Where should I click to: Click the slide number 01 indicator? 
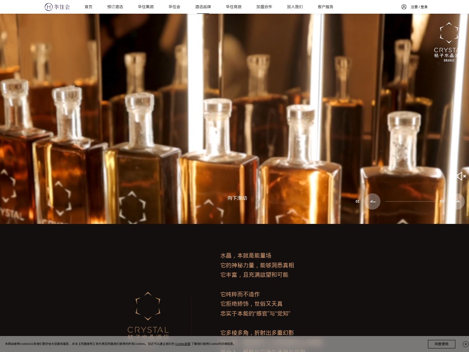coord(358,201)
